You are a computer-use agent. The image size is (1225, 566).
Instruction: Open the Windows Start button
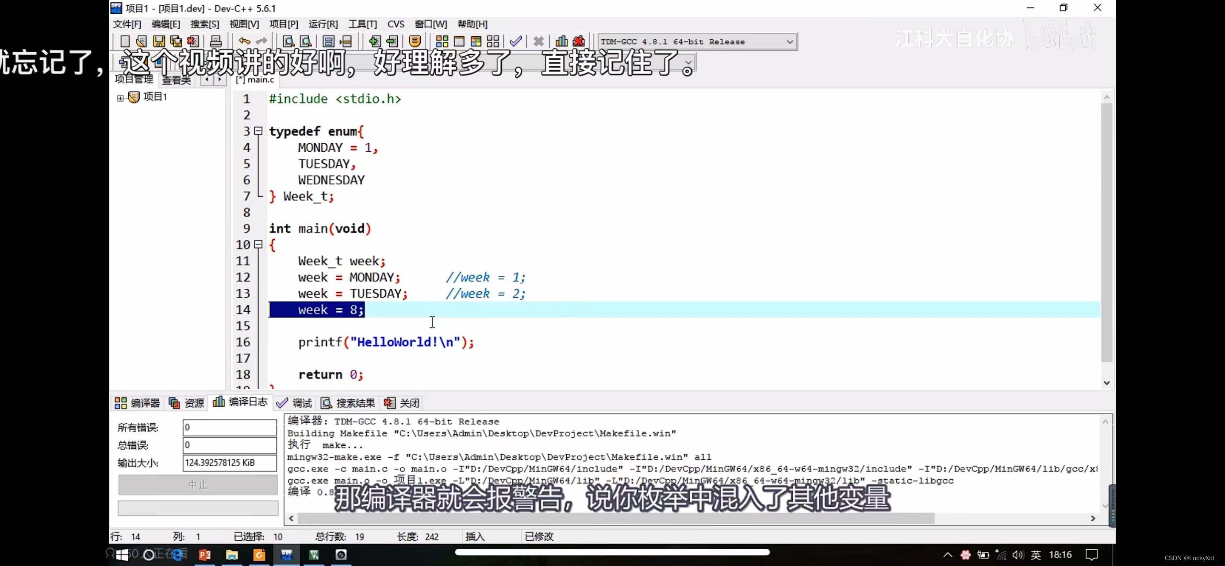122,555
